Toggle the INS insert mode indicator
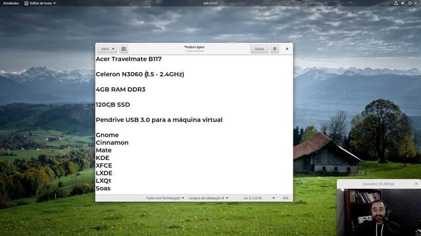The width and height of the screenshot is (421, 236). 285,198
